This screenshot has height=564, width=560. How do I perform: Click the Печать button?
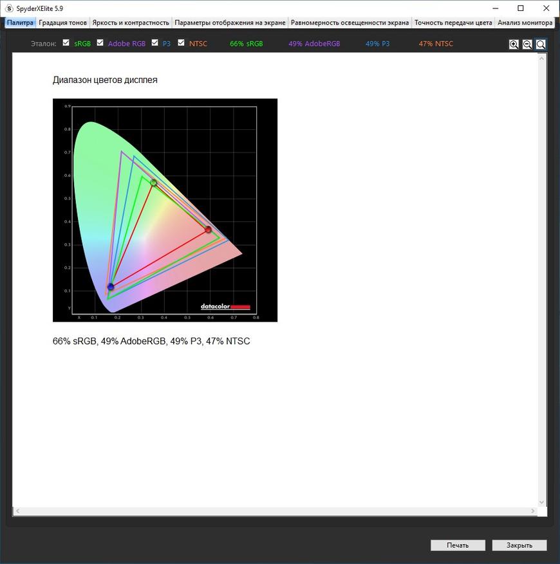click(458, 545)
